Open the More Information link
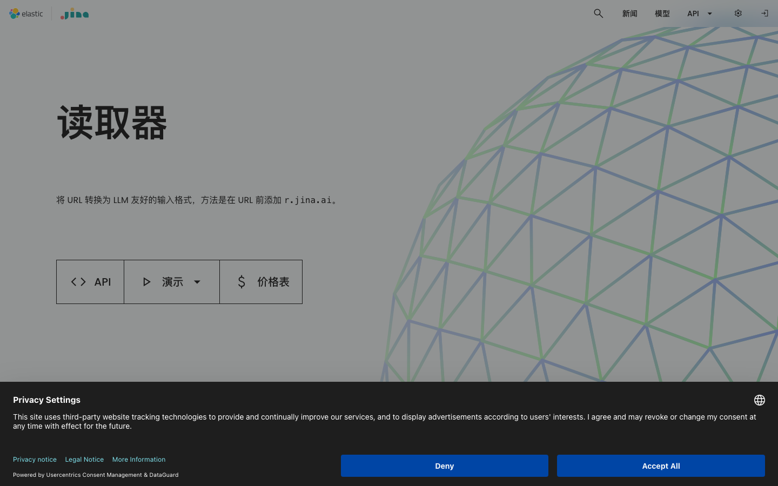 coord(139,460)
